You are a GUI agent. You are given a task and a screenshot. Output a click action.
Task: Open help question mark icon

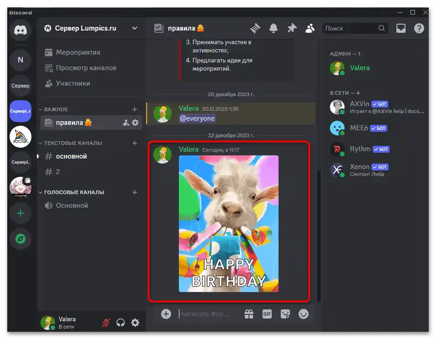point(419,28)
